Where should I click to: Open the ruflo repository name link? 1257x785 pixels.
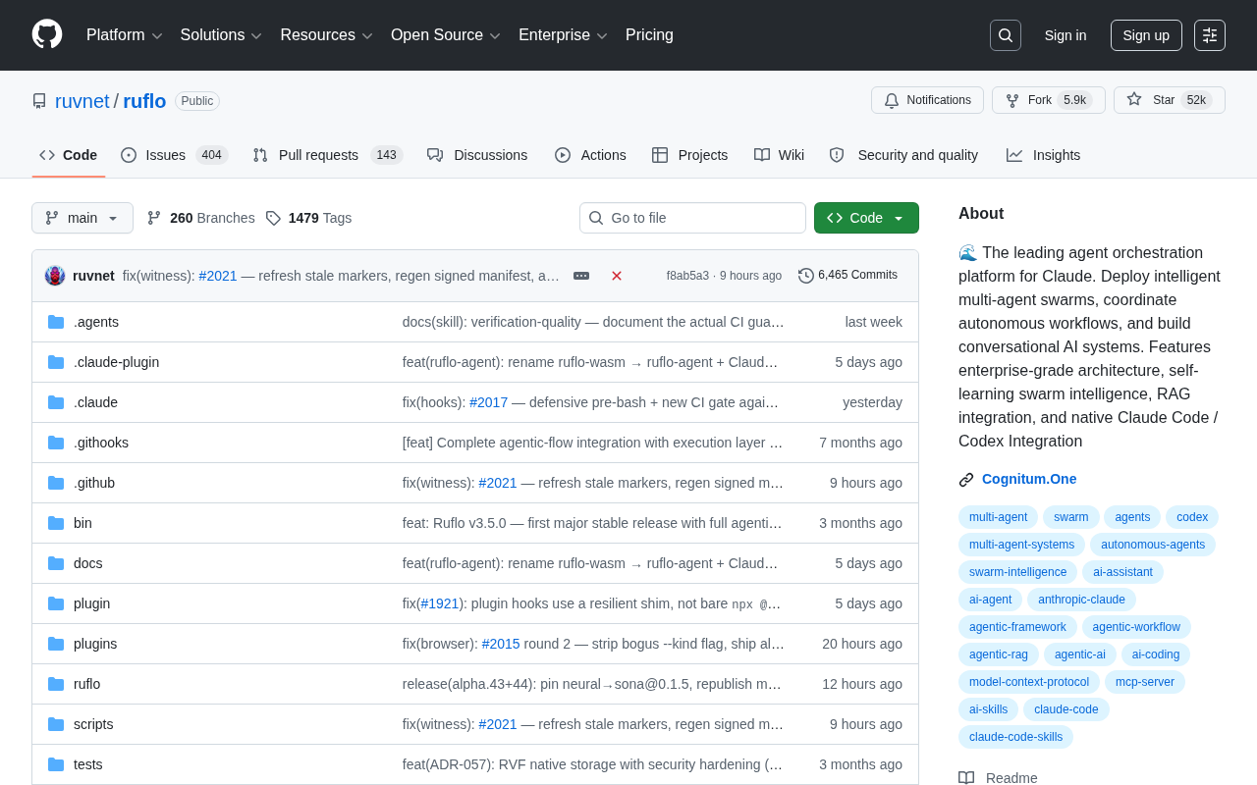tap(144, 101)
